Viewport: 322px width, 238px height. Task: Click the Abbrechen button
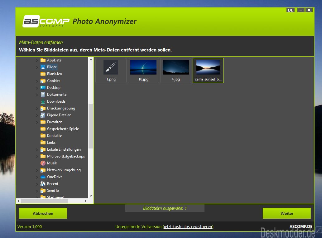coord(43,213)
